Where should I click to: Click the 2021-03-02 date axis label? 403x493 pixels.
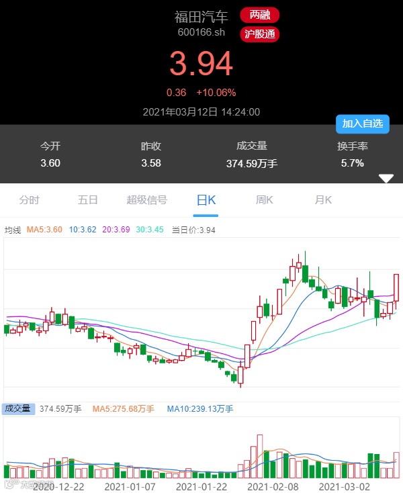click(344, 487)
